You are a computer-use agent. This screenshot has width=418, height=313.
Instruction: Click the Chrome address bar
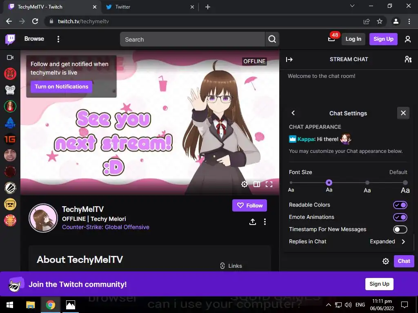pos(205,21)
